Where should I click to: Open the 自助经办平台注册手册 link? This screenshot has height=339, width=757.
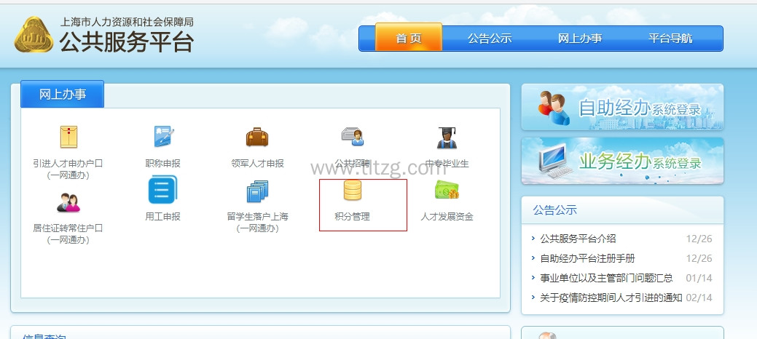tap(587, 258)
